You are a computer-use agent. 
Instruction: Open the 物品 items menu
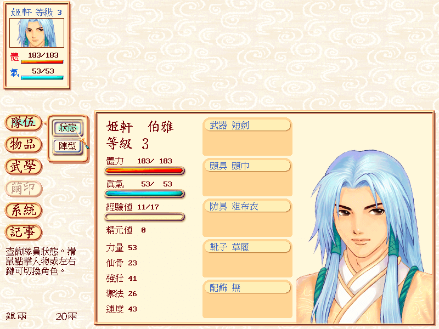click(24, 144)
